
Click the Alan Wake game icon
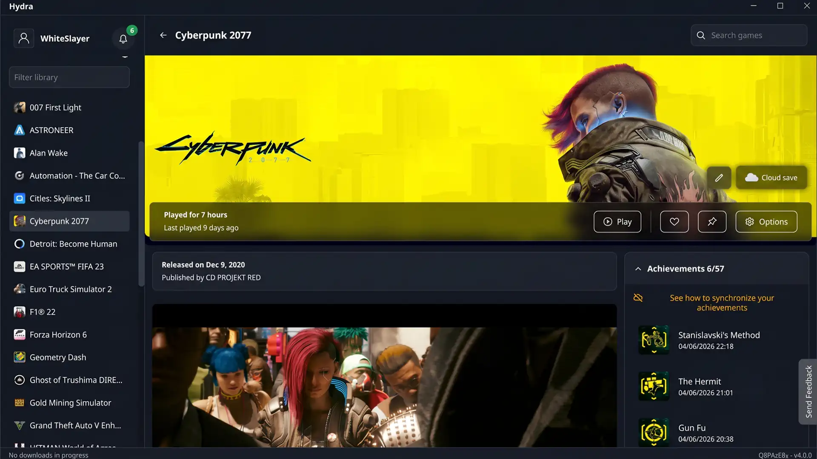[x=20, y=153]
